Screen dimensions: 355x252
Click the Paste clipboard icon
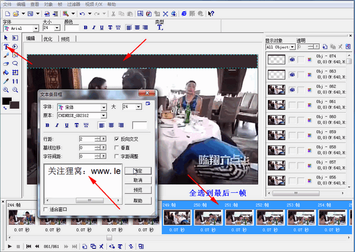(x=130, y=14)
